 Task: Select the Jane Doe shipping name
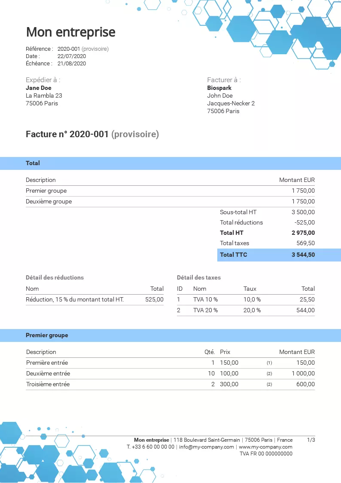[x=38, y=88]
